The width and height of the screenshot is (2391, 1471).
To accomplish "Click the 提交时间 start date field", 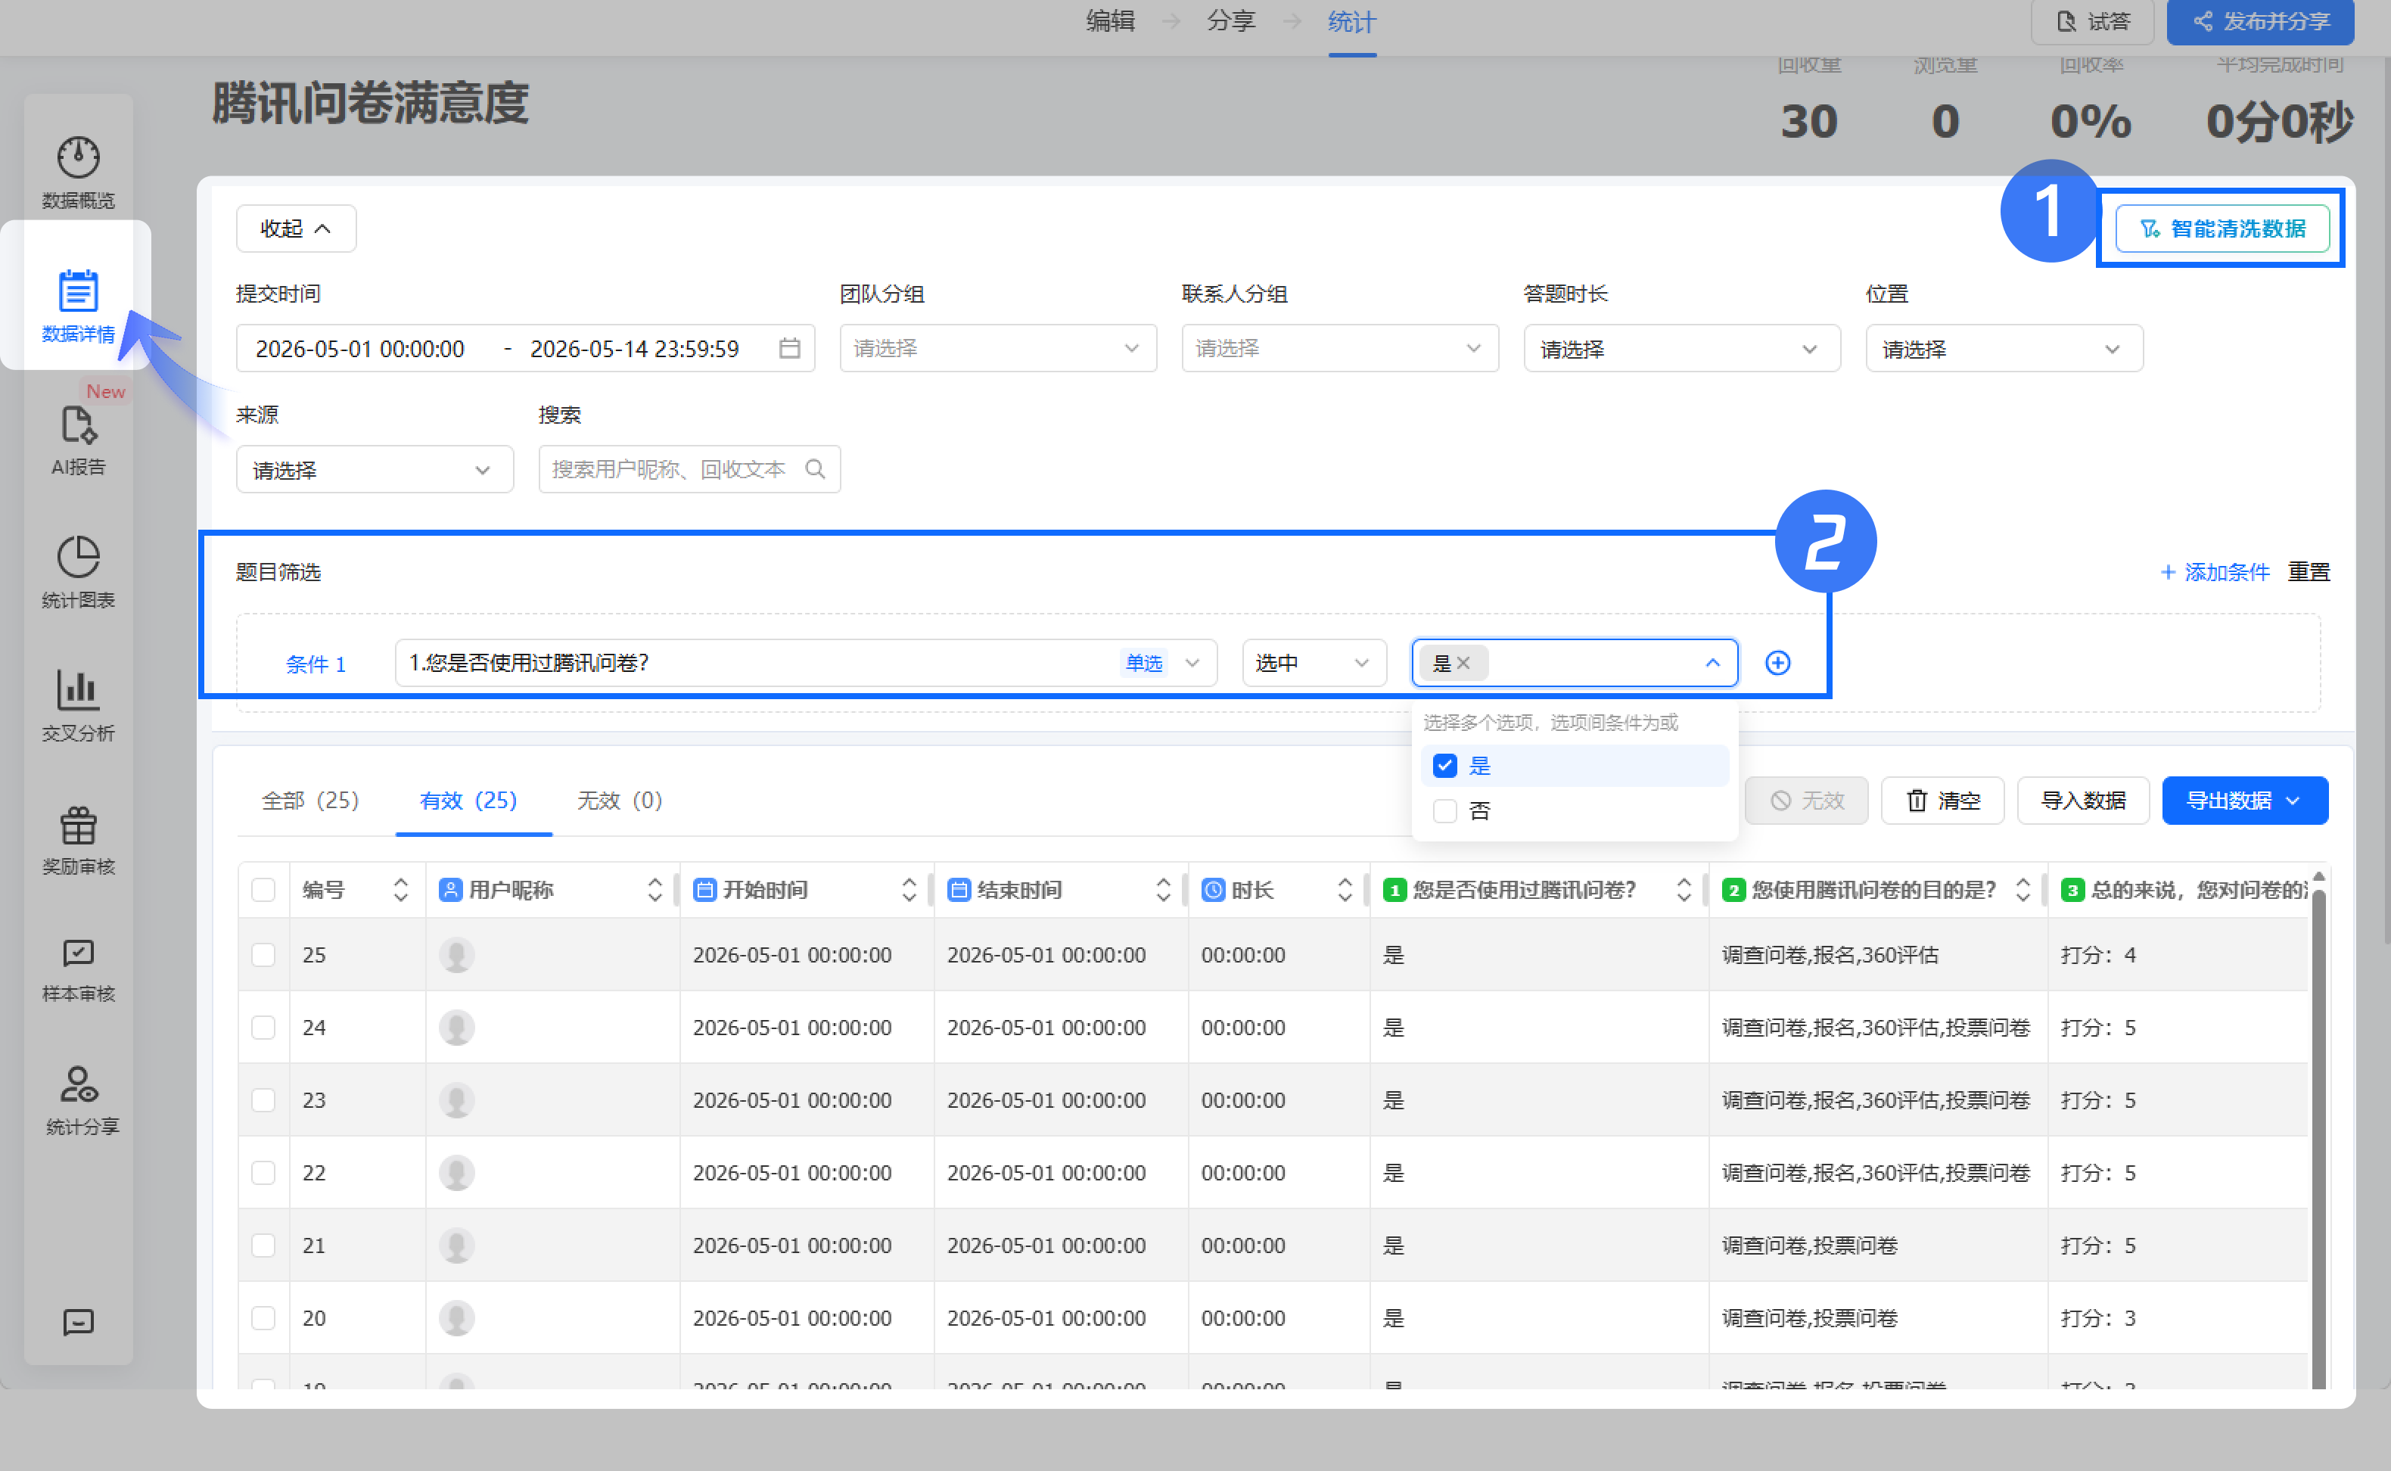I will coord(360,348).
